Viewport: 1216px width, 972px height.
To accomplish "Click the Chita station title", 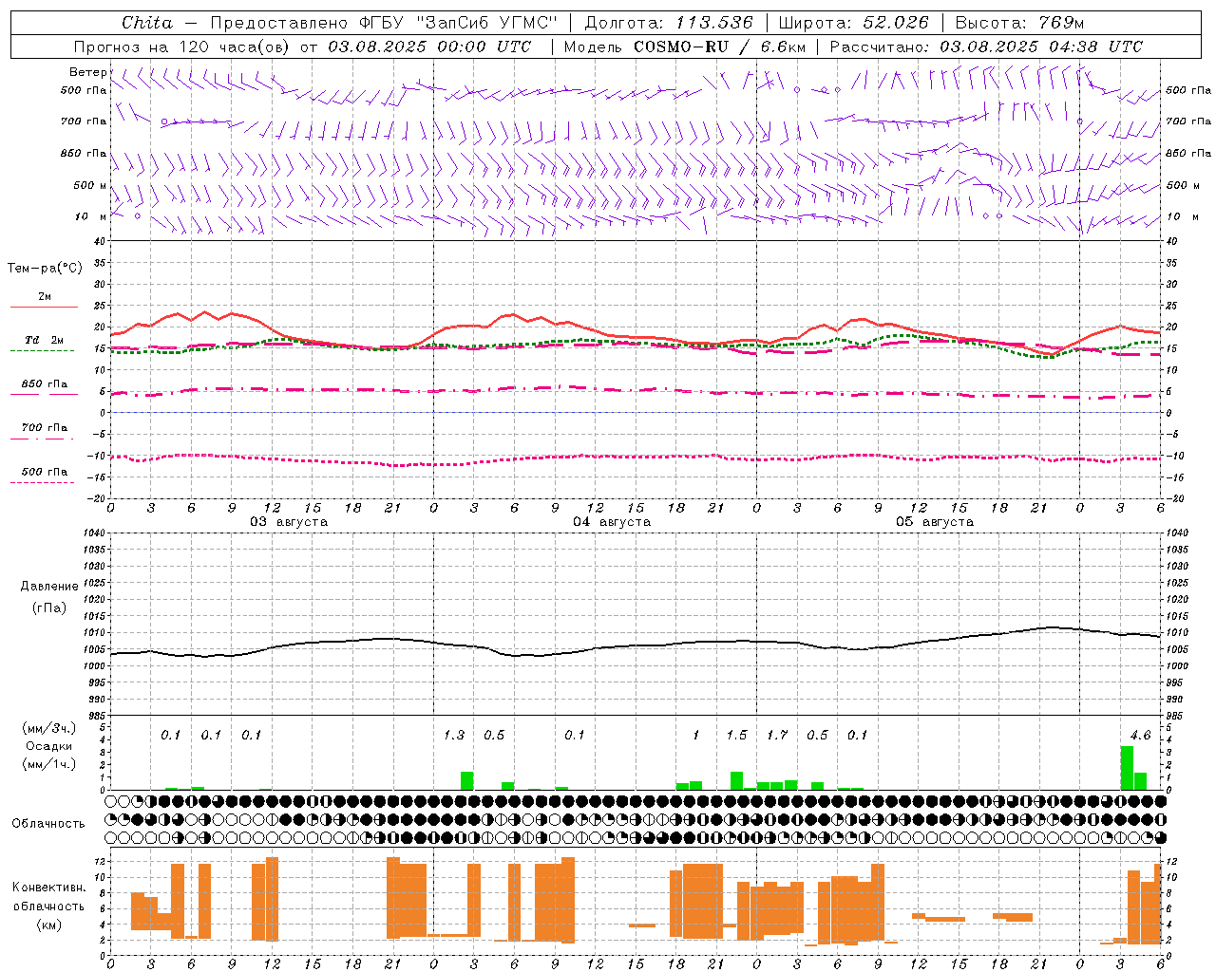I will pos(147,23).
